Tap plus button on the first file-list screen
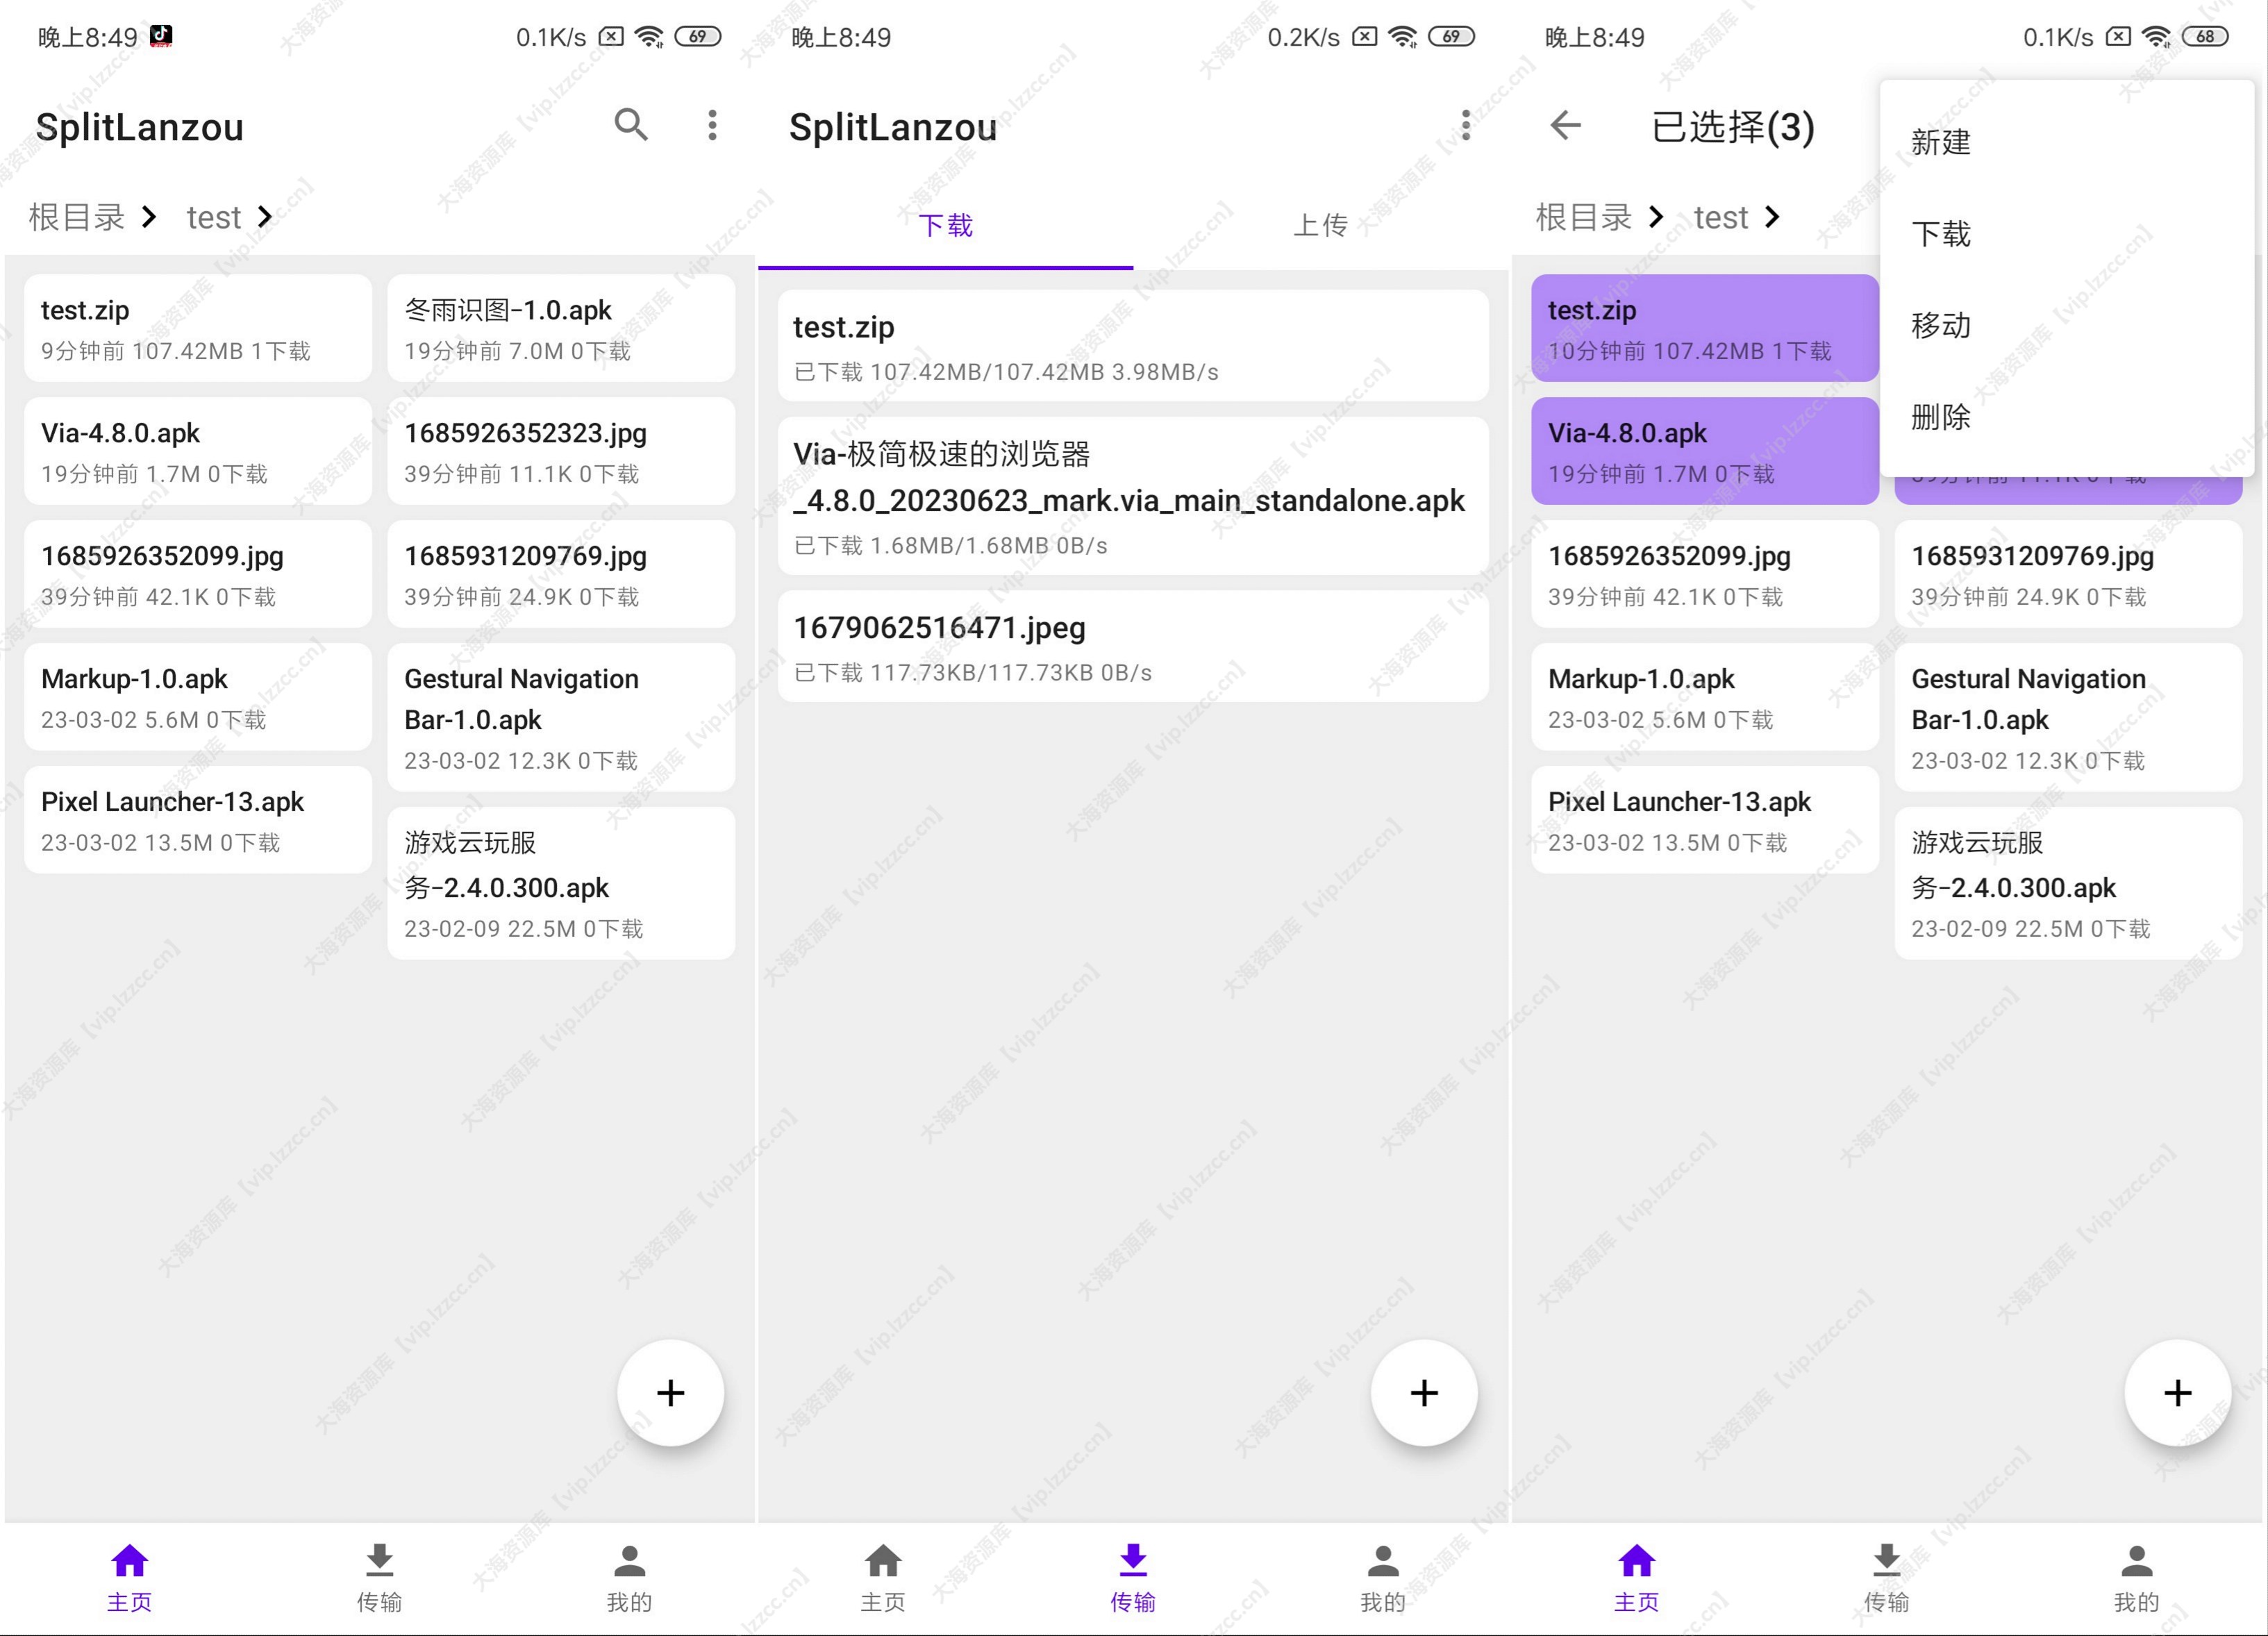2268x1636 pixels. tap(670, 1393)
